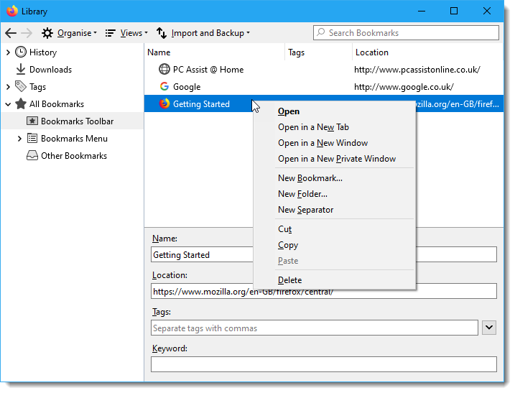Maximize the Library window

[x=454, y=11]
